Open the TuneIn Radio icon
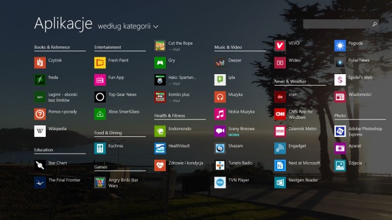 pos(220,165)
